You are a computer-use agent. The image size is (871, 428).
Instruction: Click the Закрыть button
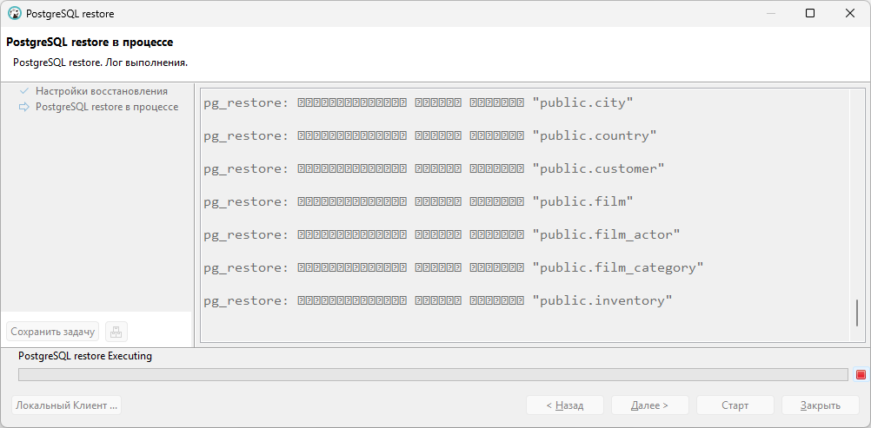click(x=821, y=405)
